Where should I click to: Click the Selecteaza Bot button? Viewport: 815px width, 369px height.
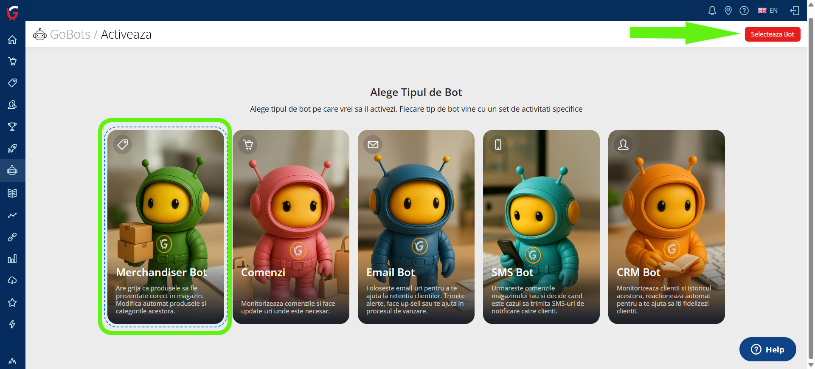tap(773, 34)
